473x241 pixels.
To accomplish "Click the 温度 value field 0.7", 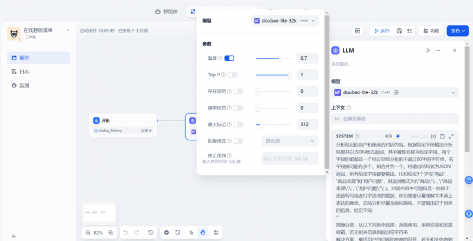I will coord(307,58).
